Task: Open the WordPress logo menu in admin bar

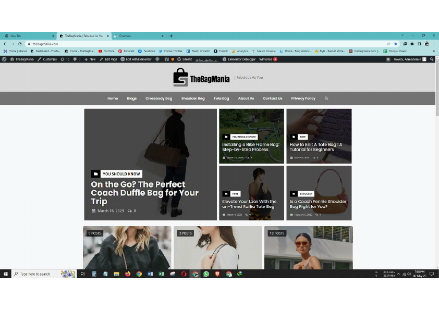Action: click(x=4, y=59)
